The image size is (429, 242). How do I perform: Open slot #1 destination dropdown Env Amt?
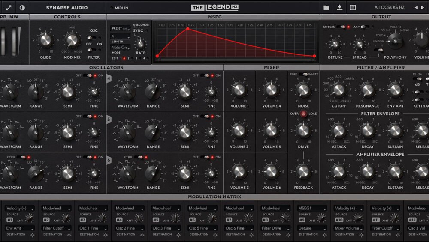[20, 228]
